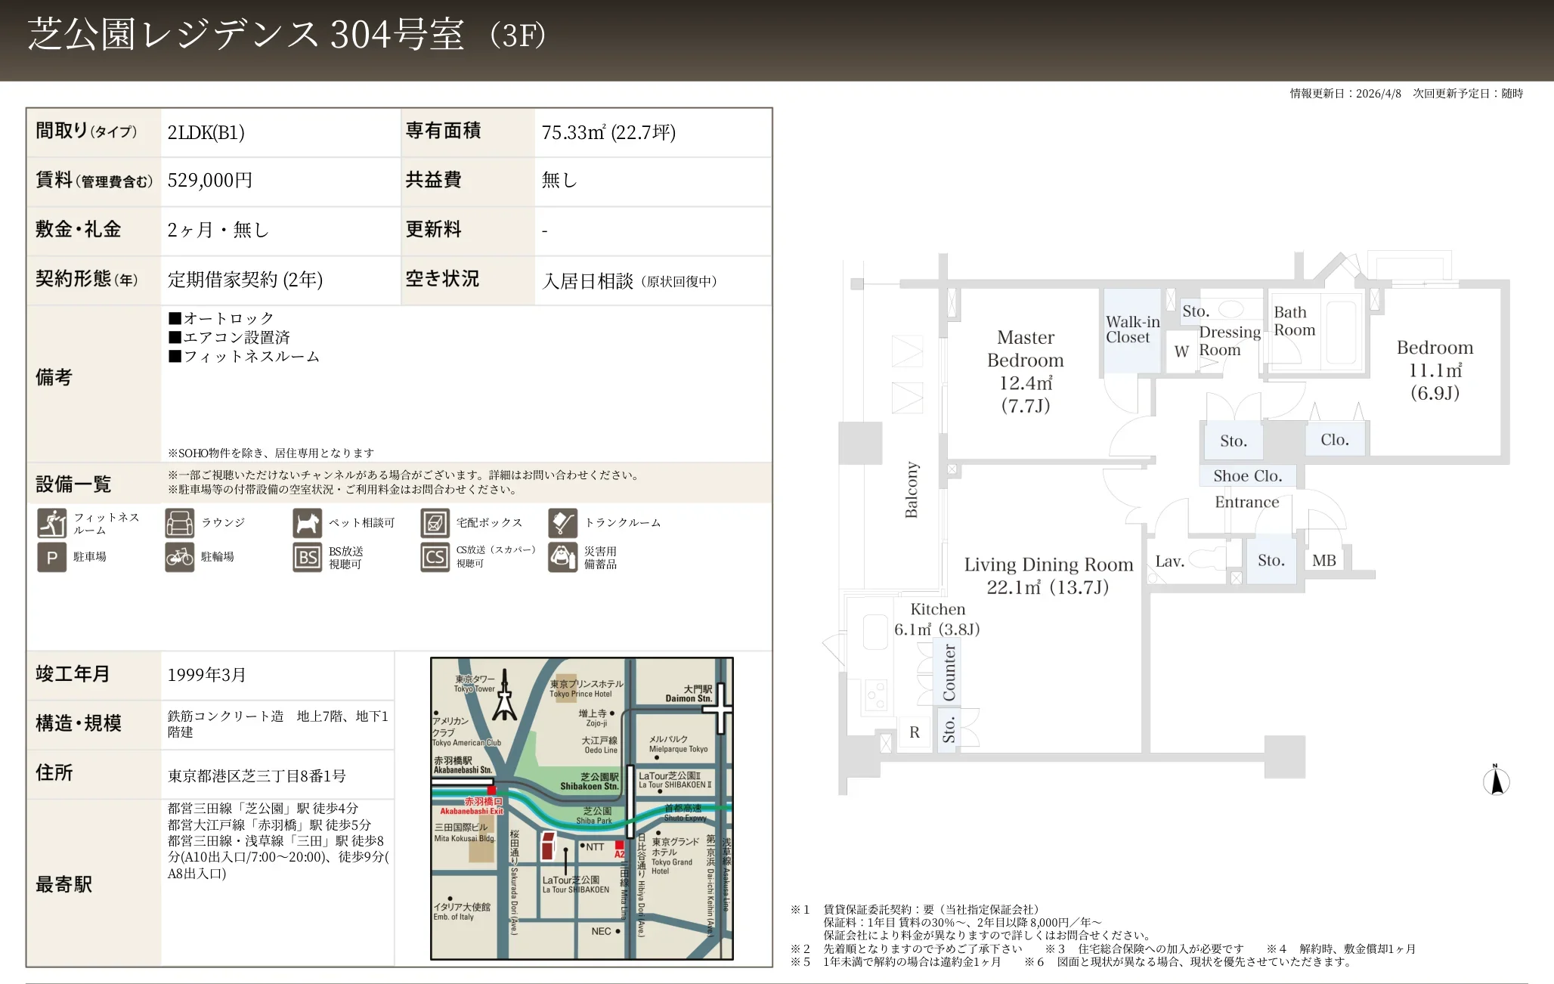Click Walk-in Closet on the floor plan
The width and height of the screenshot is (1554, 984).
pyautogui.click(x=1132, y=330)
